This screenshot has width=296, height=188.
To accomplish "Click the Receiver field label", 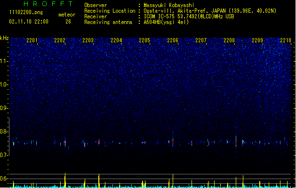I will pos(96,16).
